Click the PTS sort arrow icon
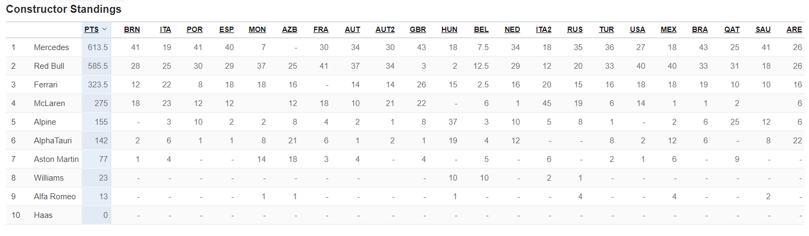Screen dimensions: 809x236 (x=105, y=29)
